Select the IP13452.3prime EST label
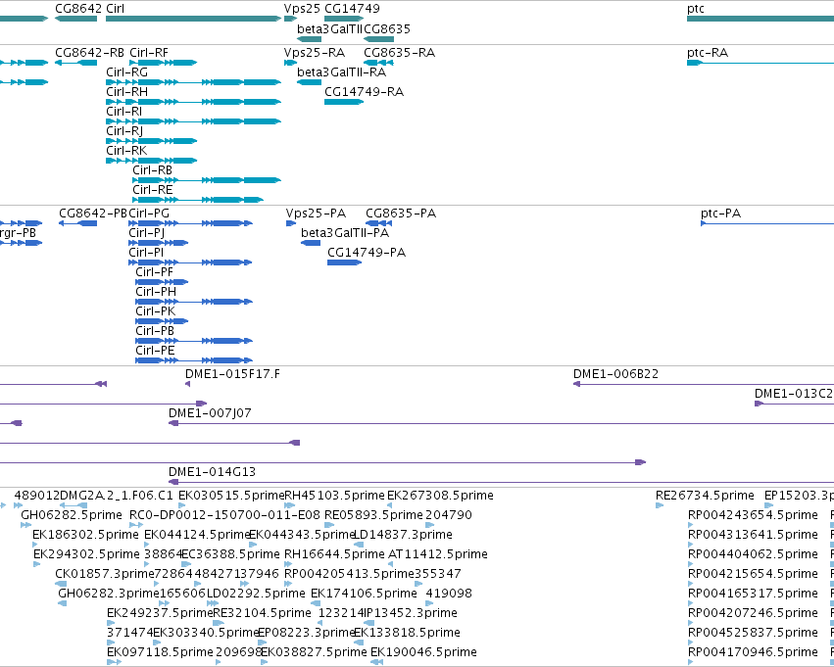The image size is (834, 667). 411,614
